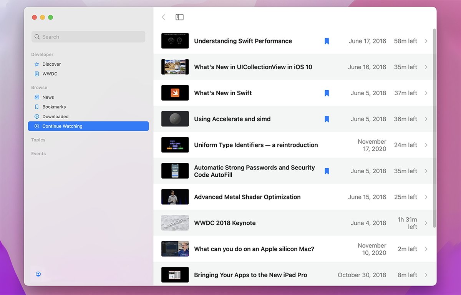The width and height of the screenshot is (461, 295).
Task: Toggle bookmark on Using Accelerate and simd
Action: (327, 119)
